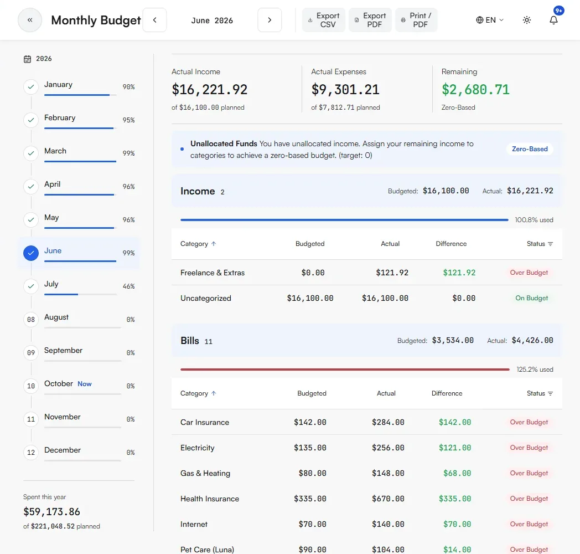Click the July 46% progress bar
Screen dimensions: 580x554
[80, 294]
